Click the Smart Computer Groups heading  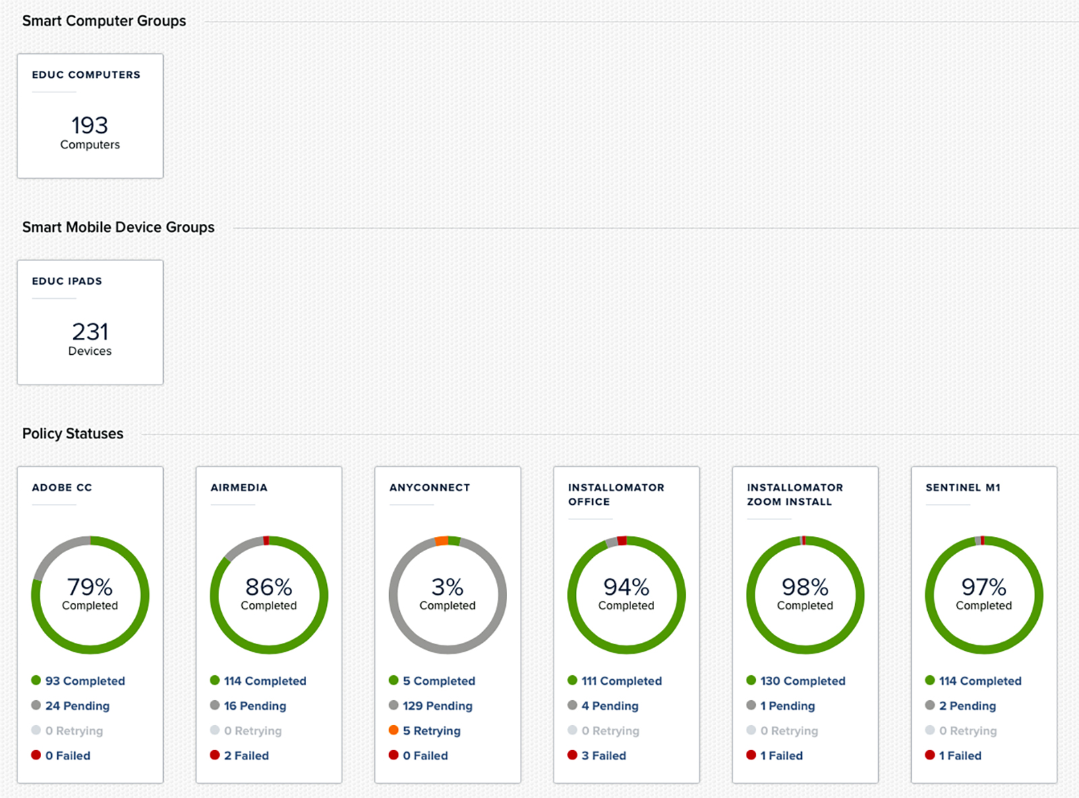click(104, 21)
